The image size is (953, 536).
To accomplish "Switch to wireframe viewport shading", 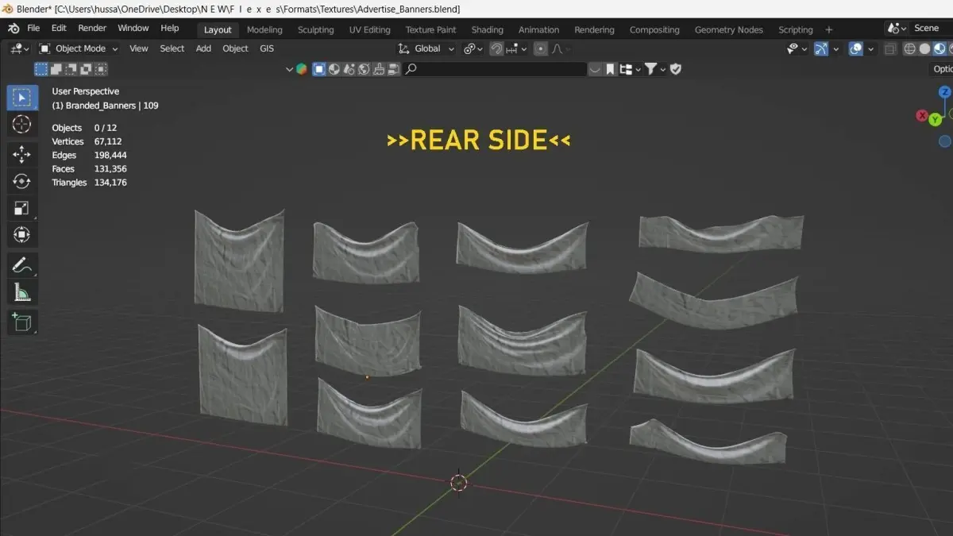I will pos(909,48).
